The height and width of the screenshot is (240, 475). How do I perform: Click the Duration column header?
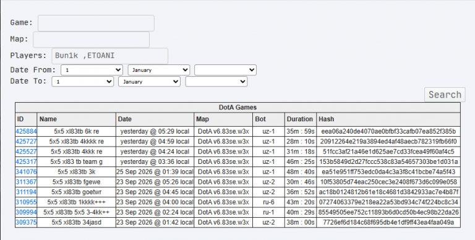[301, 119]
